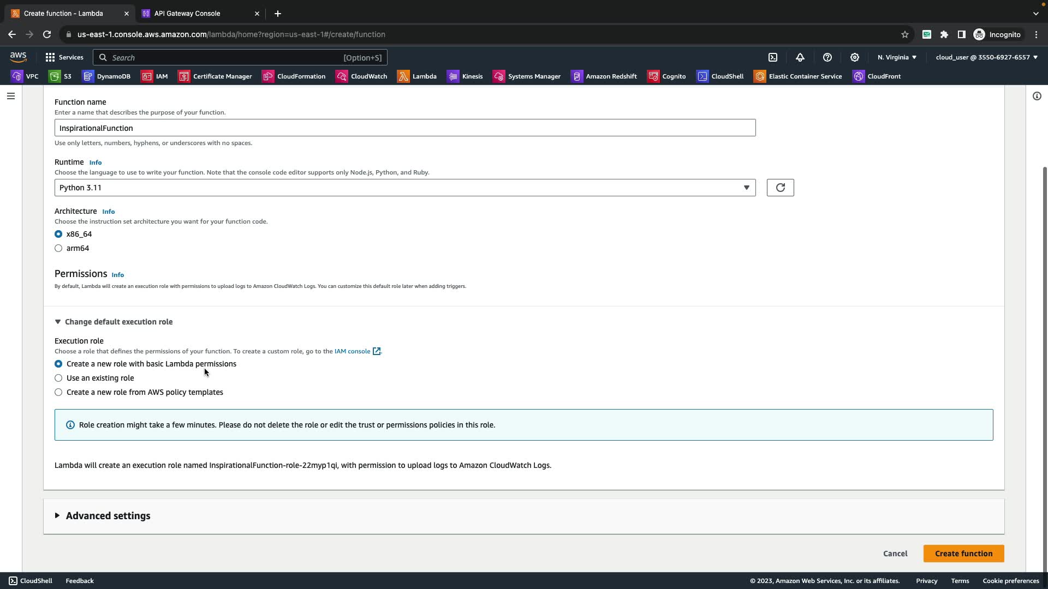Open the IAM console link
Screen dimensions: 1048x589
(x=353, y=351)
